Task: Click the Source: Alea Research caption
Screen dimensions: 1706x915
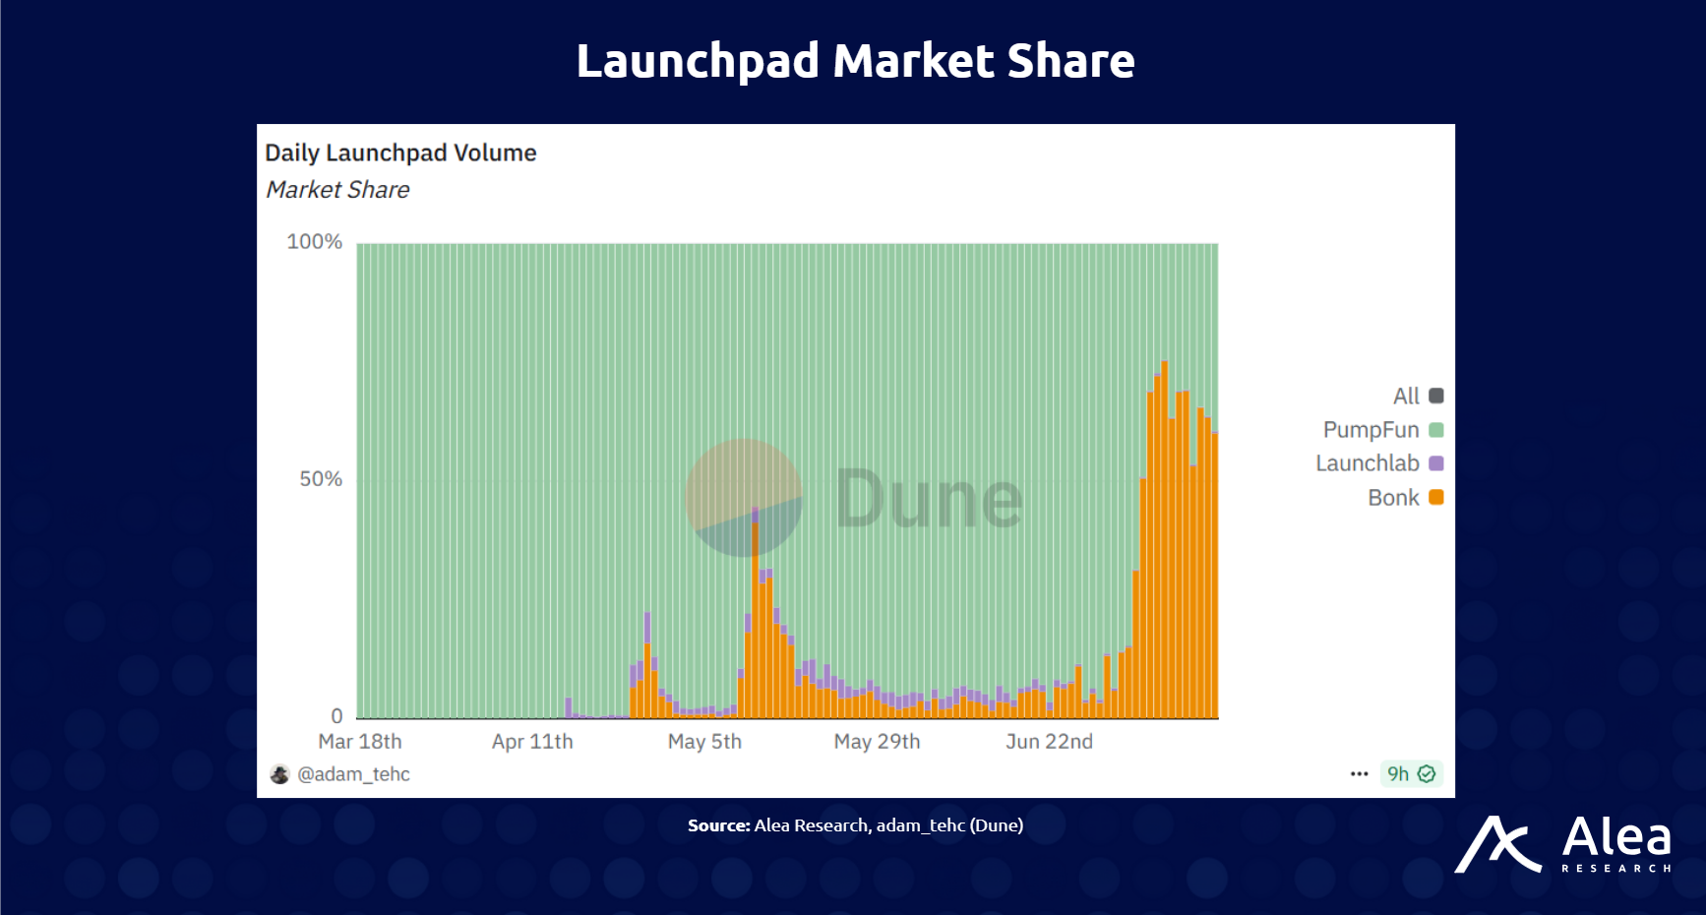Action: tap(855, 825)
